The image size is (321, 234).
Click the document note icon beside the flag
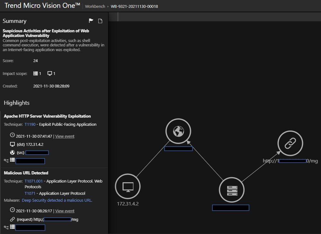pos(100,21)
